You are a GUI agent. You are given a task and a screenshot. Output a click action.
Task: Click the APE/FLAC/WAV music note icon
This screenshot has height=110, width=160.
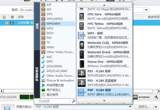pyautogui.click(x=43, y=71)
